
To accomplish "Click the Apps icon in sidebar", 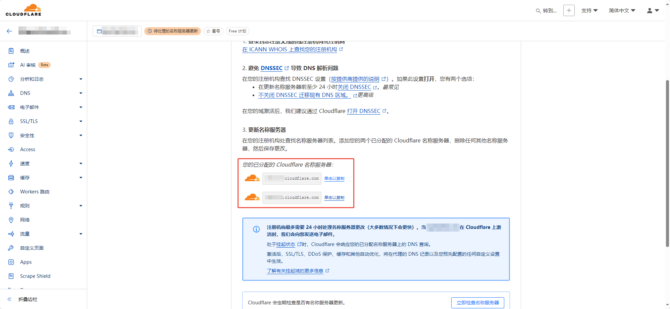I will (x=11, y=262).
